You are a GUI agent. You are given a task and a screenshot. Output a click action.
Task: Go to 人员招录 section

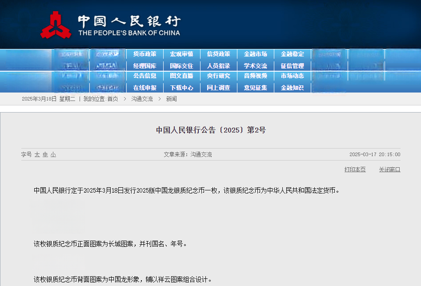click(x=219, y=66)
